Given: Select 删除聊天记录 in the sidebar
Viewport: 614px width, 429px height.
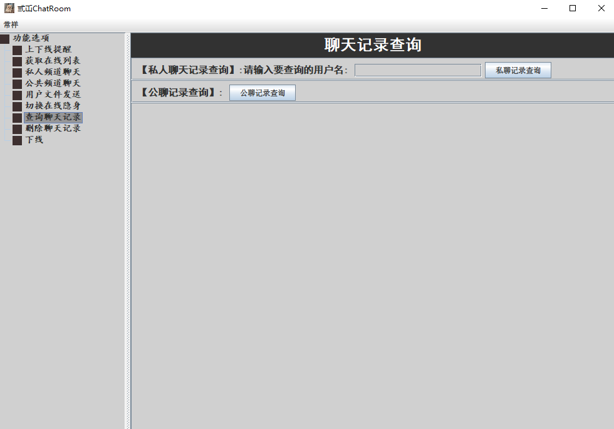Looking at the screenshot, I should point(53,128).
